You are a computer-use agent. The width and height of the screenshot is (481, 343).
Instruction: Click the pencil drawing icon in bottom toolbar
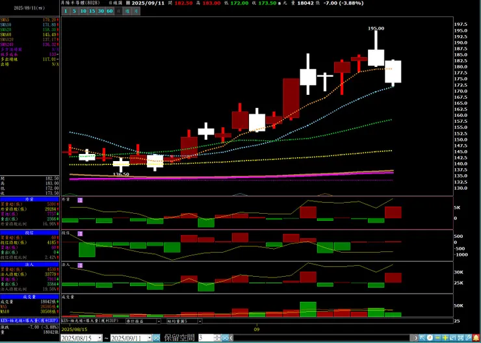468,338
